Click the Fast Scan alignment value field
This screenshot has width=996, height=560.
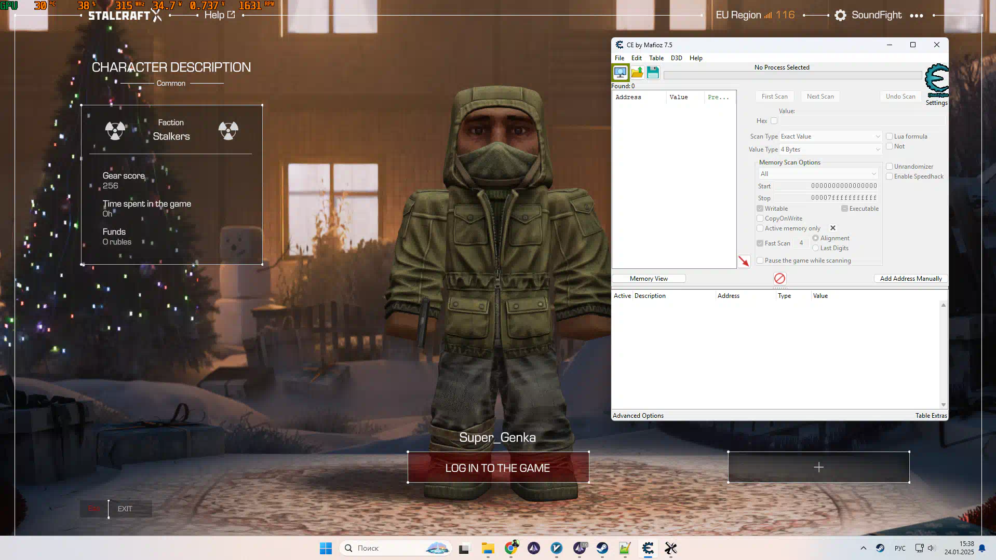tap(801, 243)
